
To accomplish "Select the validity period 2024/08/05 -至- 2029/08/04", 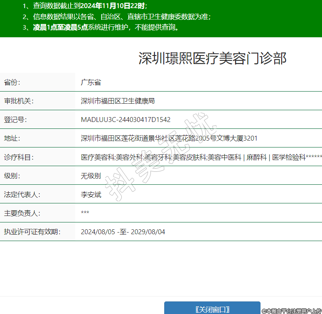I will pyautogui.click(x=123, y=232).
